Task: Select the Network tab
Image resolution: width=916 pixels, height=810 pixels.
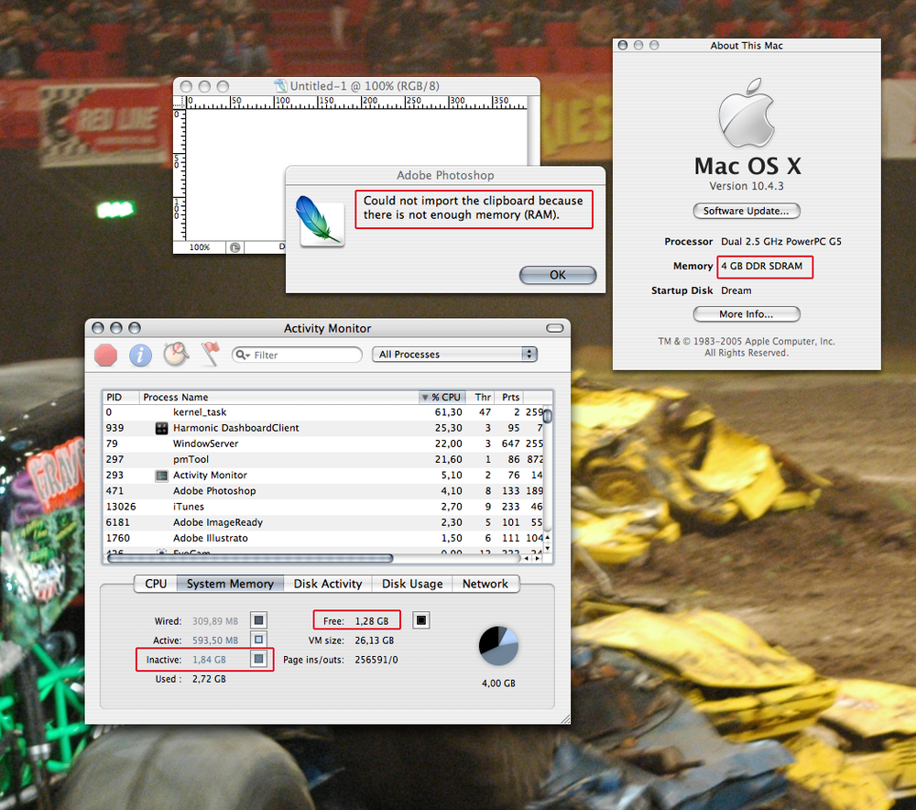Action: (485, 584)
